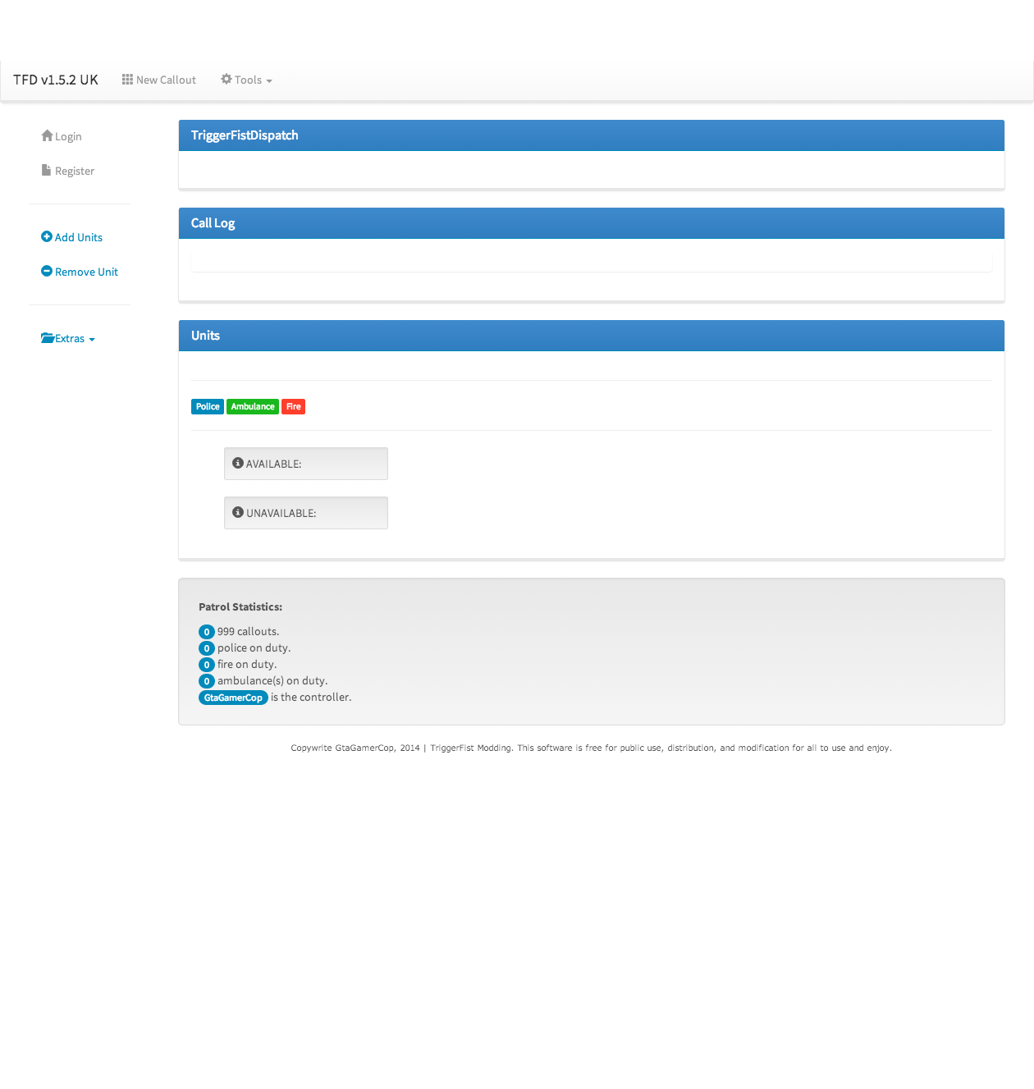The image size is (1034, 1089).
Task: Click the GtaGamerCop controller badge
Action: click(x=233, y=698)
